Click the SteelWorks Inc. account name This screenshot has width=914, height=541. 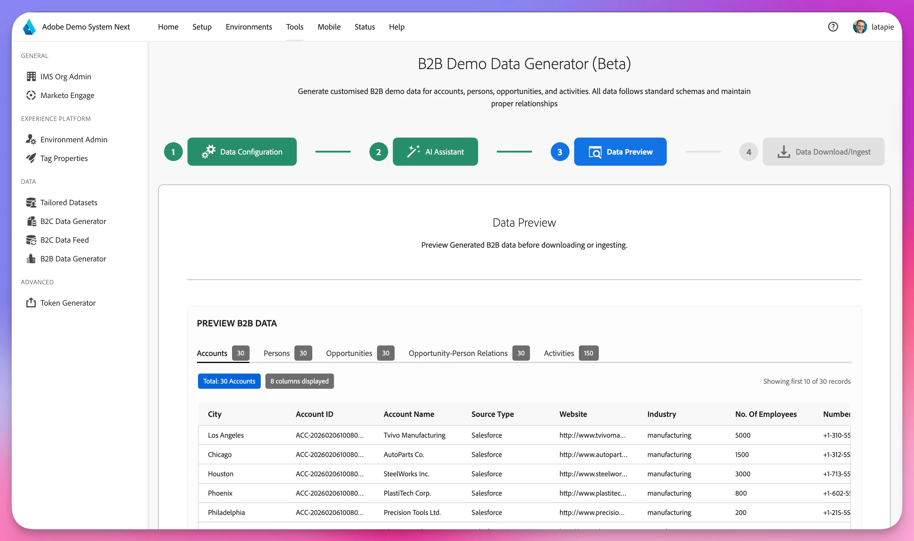(406, 474)
